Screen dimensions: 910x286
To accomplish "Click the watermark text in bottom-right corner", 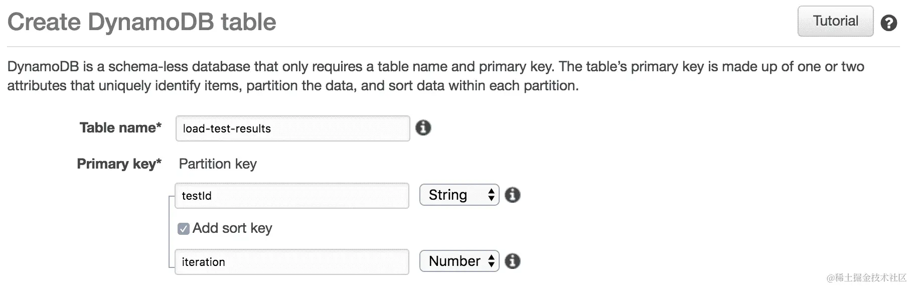I will (x=866, y=278).
